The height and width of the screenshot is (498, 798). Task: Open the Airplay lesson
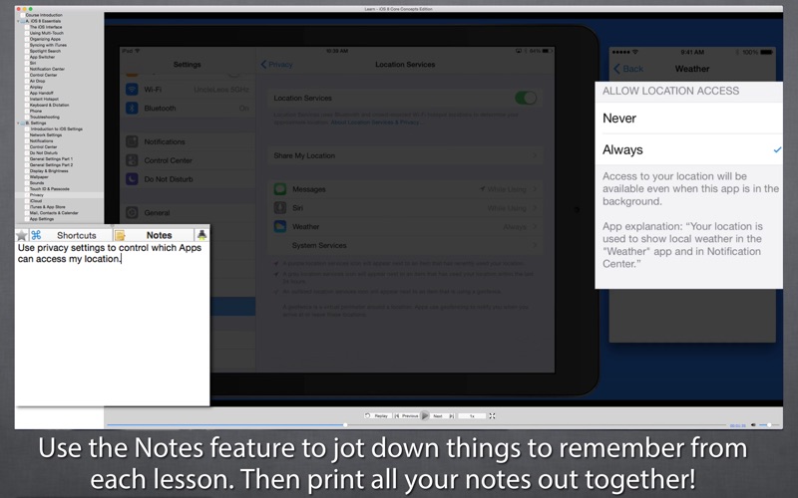36,87
